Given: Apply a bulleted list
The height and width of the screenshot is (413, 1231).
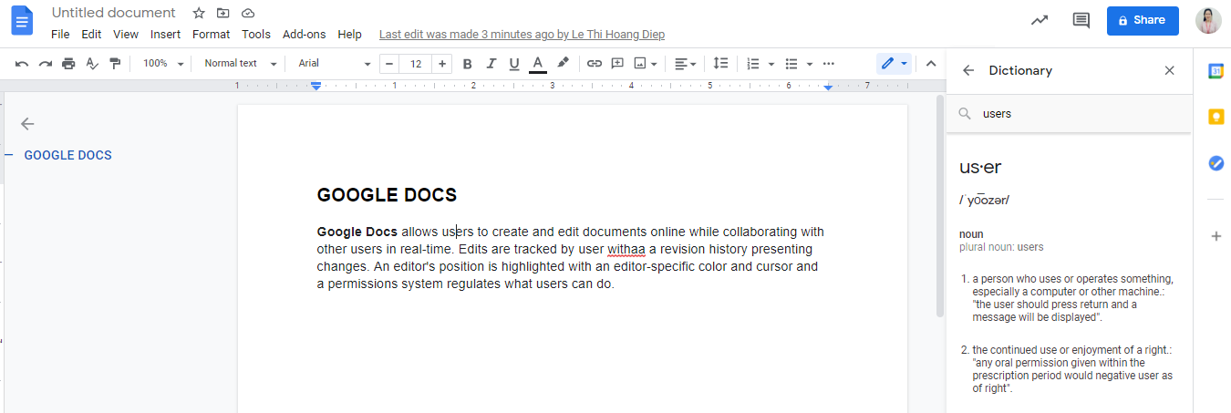Looking at the screenshot, I should pyautogui.click(x=791, y=64).
